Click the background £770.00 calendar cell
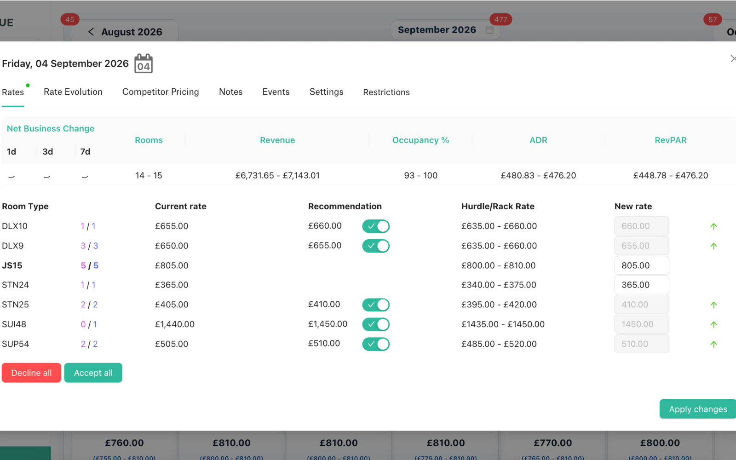Image resolution: width=736 pixels, height=460 pixels. pos(553,443)
